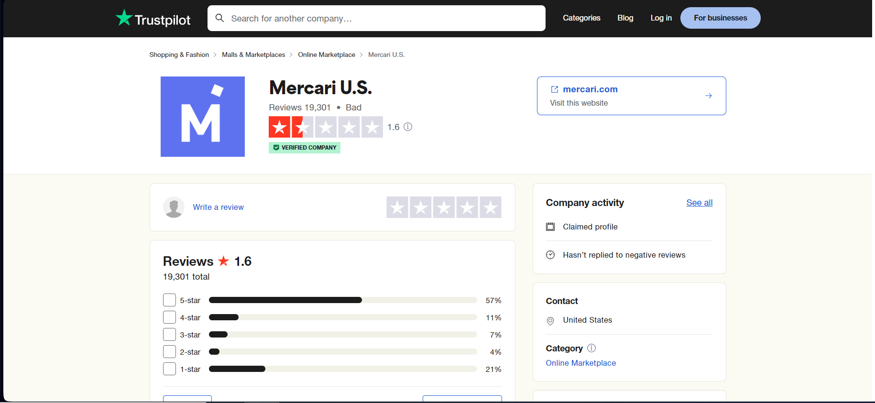The image size is (875, 403).
Task: Select the fifth star to rate
Action: pyautogui.click(x=490, y=207)
